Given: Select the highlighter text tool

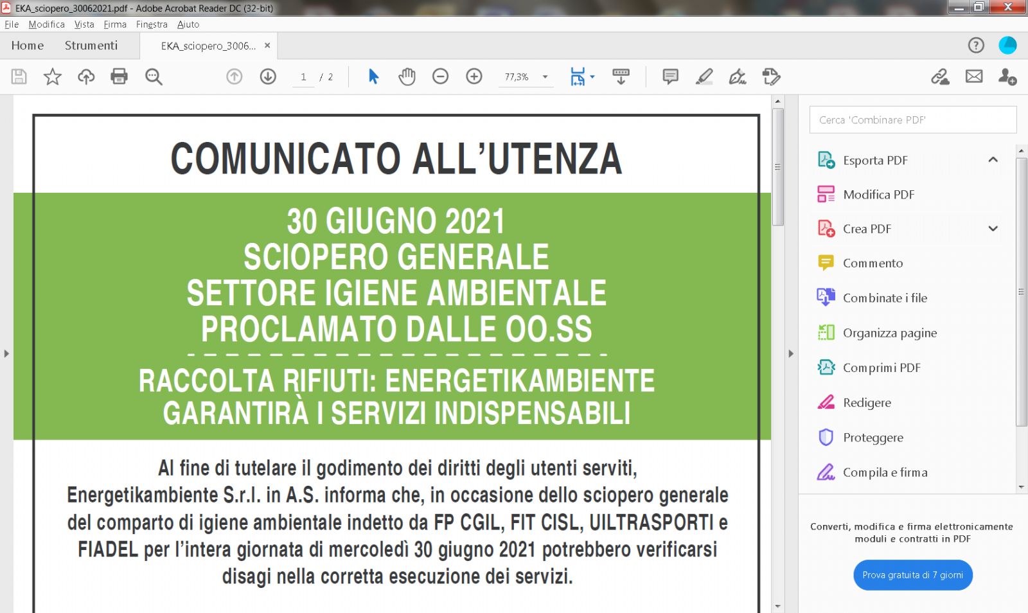Looking at the screenshot, I should (704, 76).
